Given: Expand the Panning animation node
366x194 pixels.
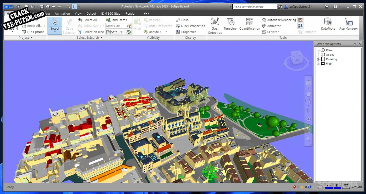Looking at the screenshot, I should pos(318,59).
